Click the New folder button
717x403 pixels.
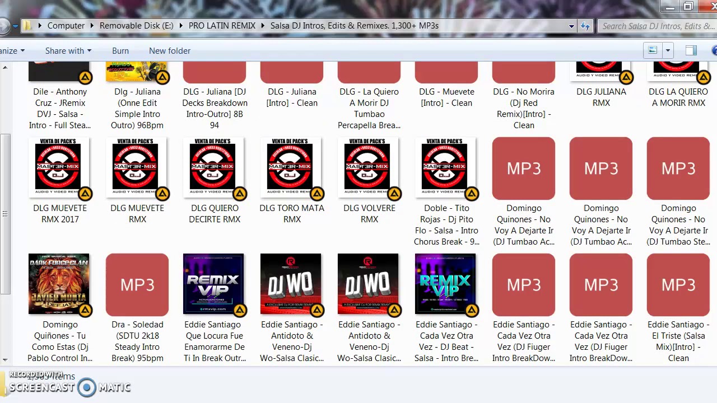[170, 50]
